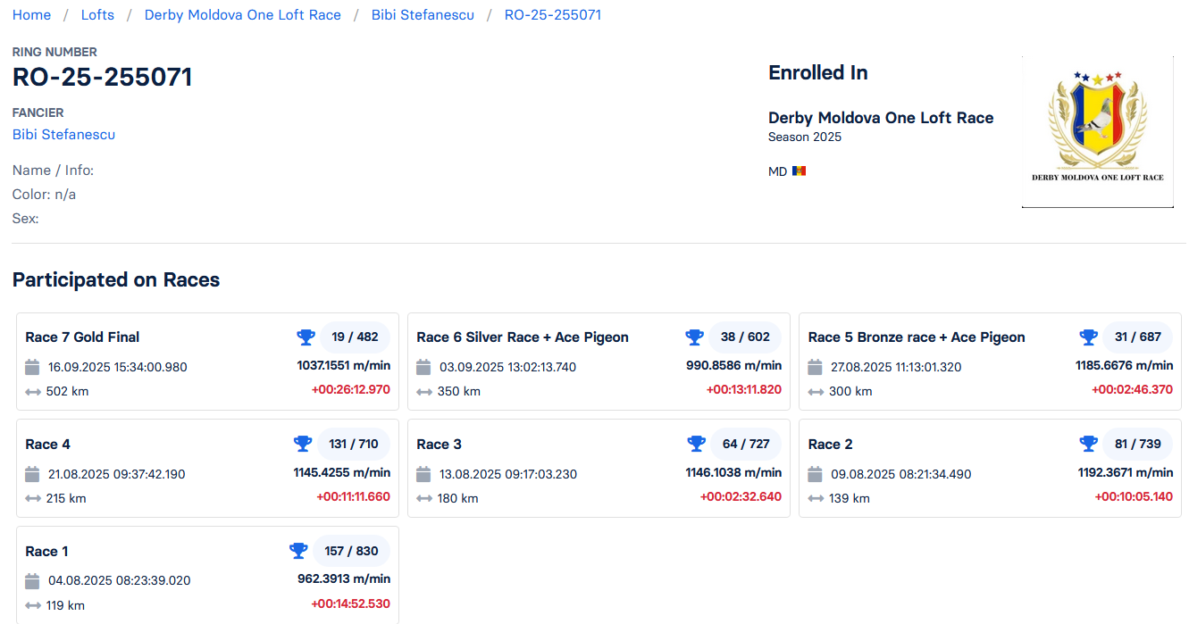The width and height of the screenshot is (1189, 624).
Task: Open fancier Bibi Stefanescu profile link
Action: (63, 135)
